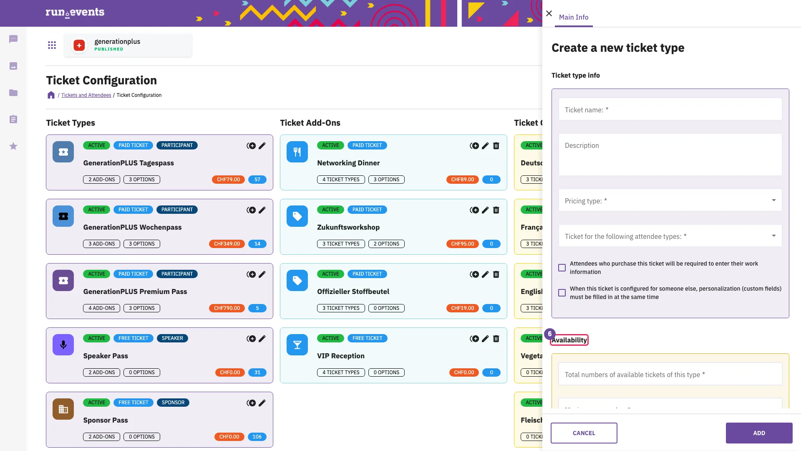801x451 pixels.
Task: Follow the Tickets and Attendees breadcrumb link
Action: 86,95
